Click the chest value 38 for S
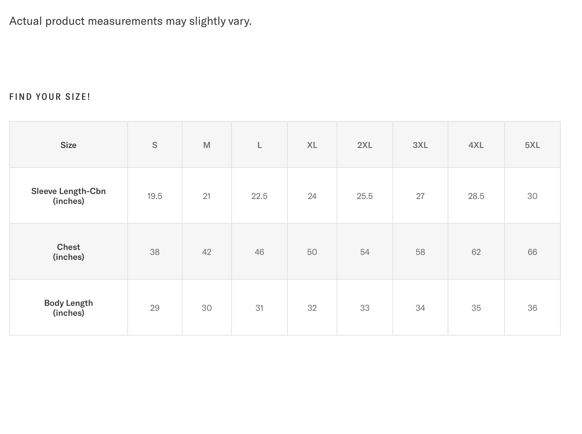582x434 pixels. coord(155,252)
